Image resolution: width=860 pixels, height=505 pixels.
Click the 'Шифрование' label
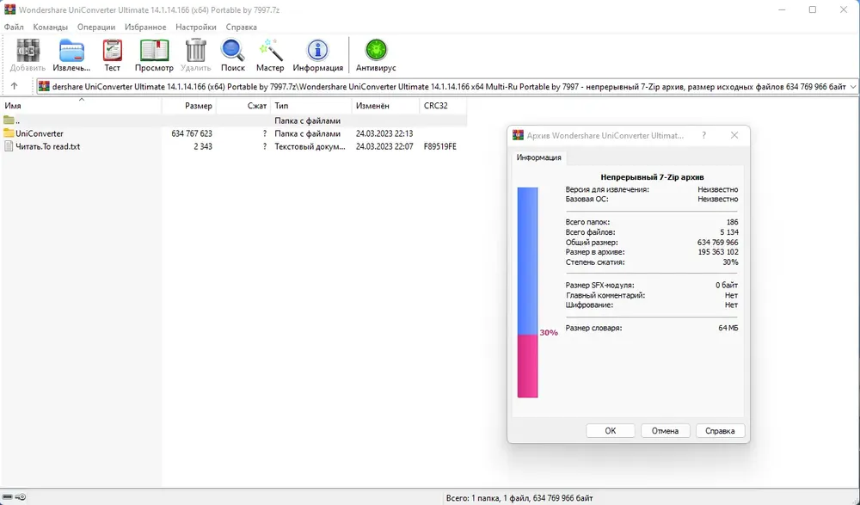tap(589, 305)
